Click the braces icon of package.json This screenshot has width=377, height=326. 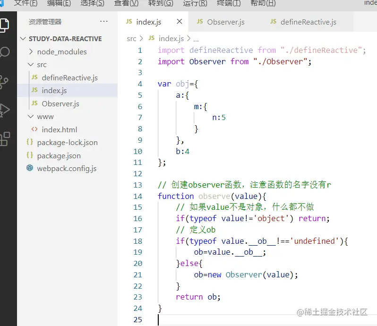click(30, 155)
